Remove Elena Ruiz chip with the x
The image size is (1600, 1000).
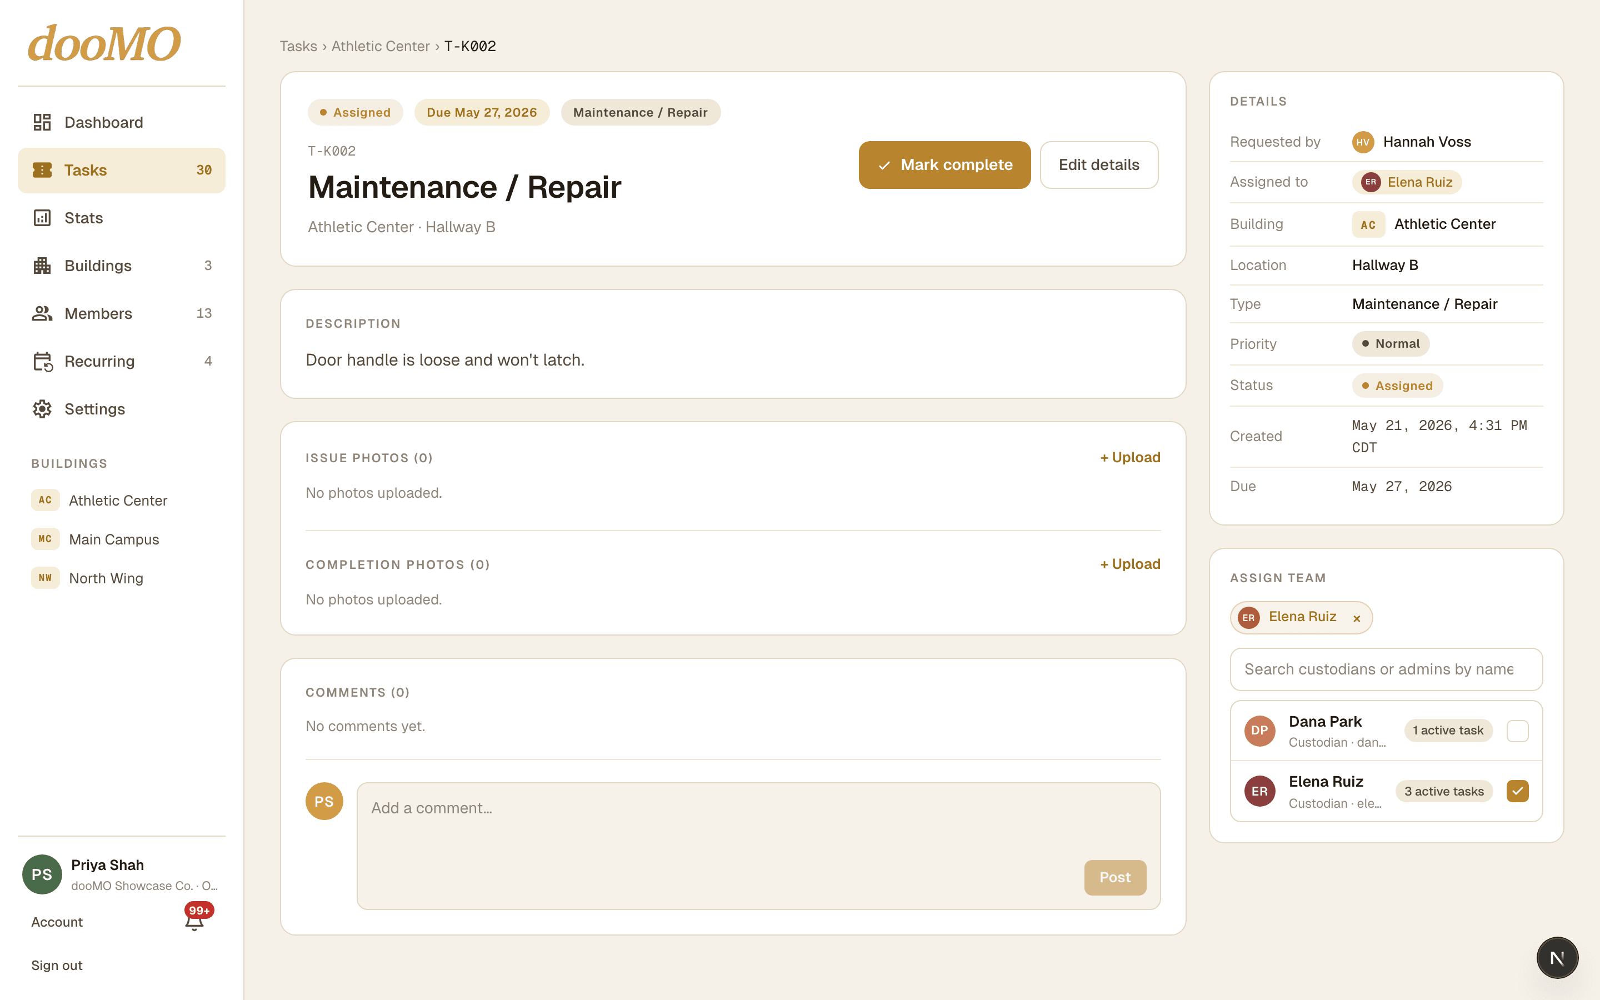pyautogui.click(x=1357, y=618)
